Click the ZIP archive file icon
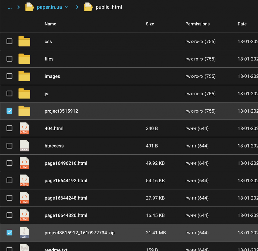Image resolution: width=258 pixels, height=251 pixels. tap(24, 233)
